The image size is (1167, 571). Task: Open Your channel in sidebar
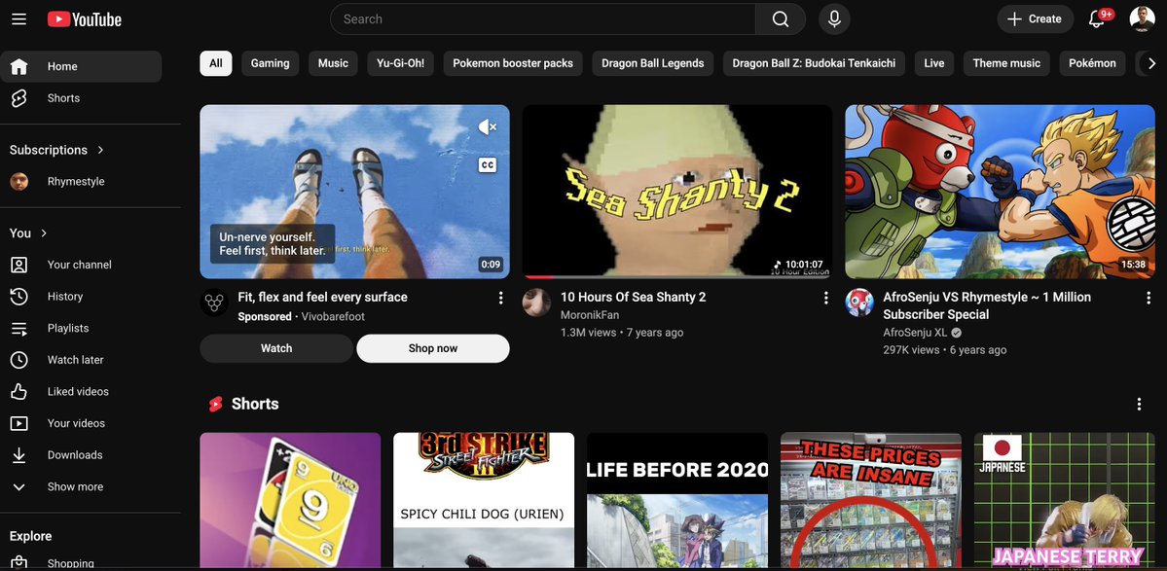81,265
